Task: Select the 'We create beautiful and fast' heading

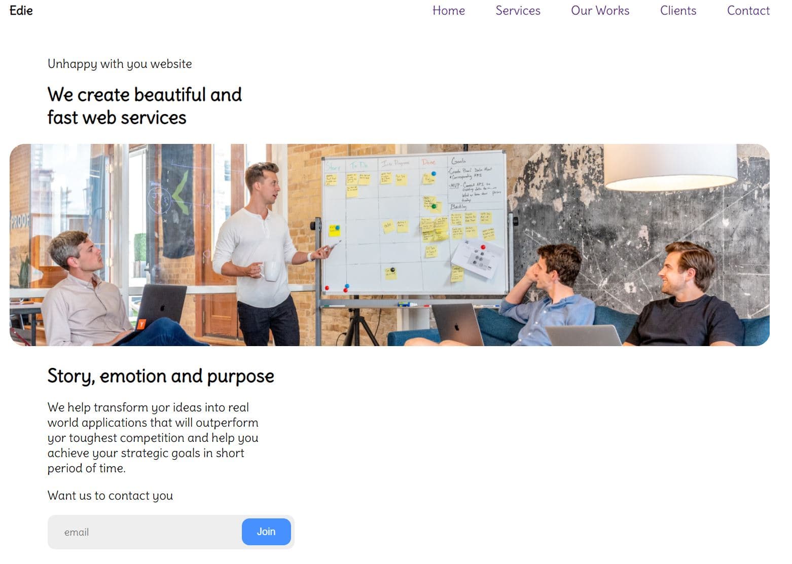Action: pos(145,106)
